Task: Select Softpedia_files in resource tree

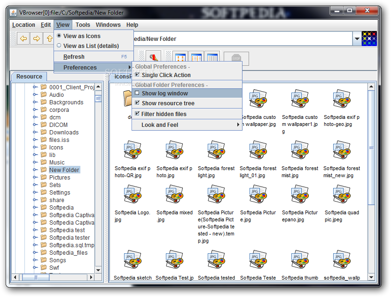Action: (68, 253)
